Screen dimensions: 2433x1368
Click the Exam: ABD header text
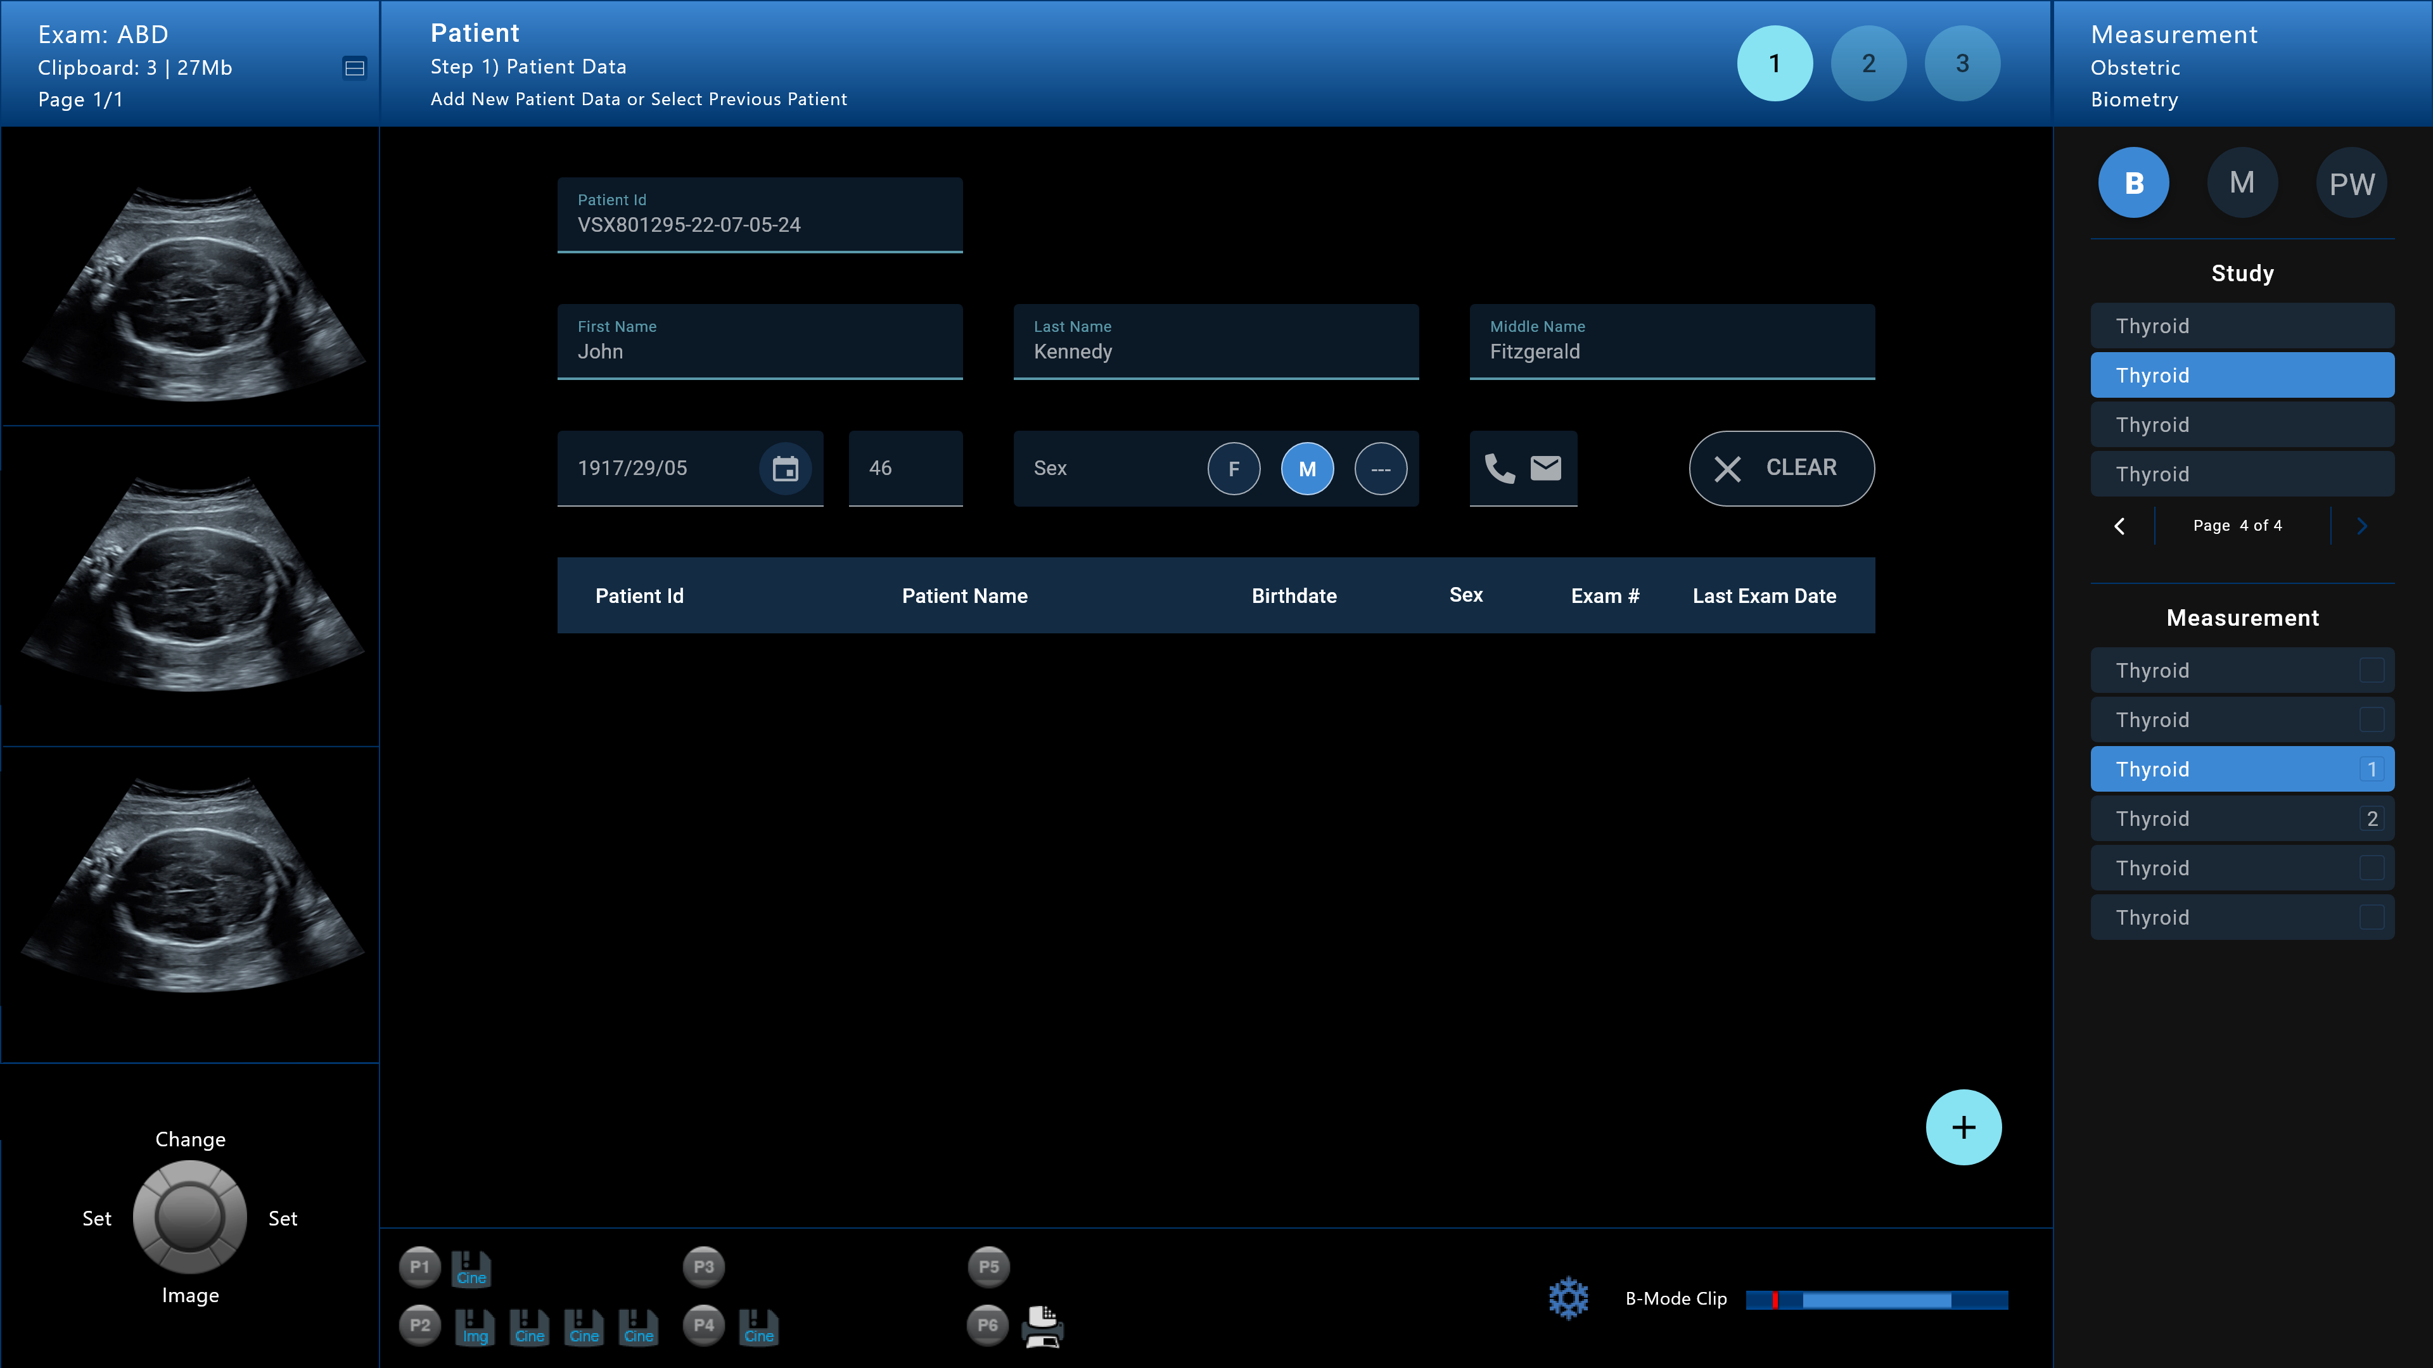[103, 35]
